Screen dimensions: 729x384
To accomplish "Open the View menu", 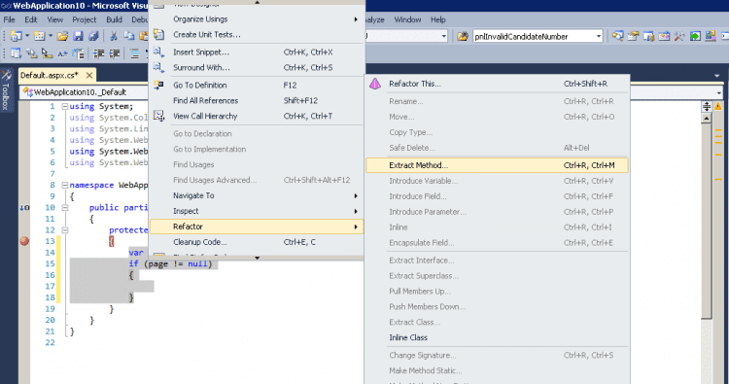I will [54, 19].
